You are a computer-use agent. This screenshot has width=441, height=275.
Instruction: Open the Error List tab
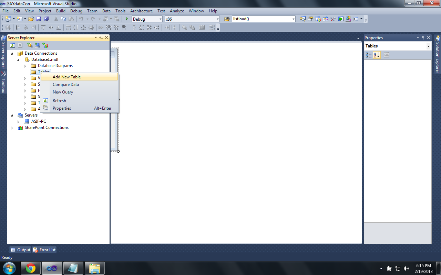tap(44, 250)
